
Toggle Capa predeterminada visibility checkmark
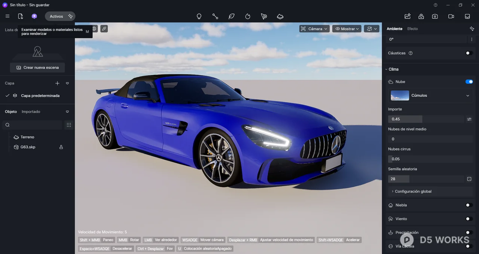7,95
